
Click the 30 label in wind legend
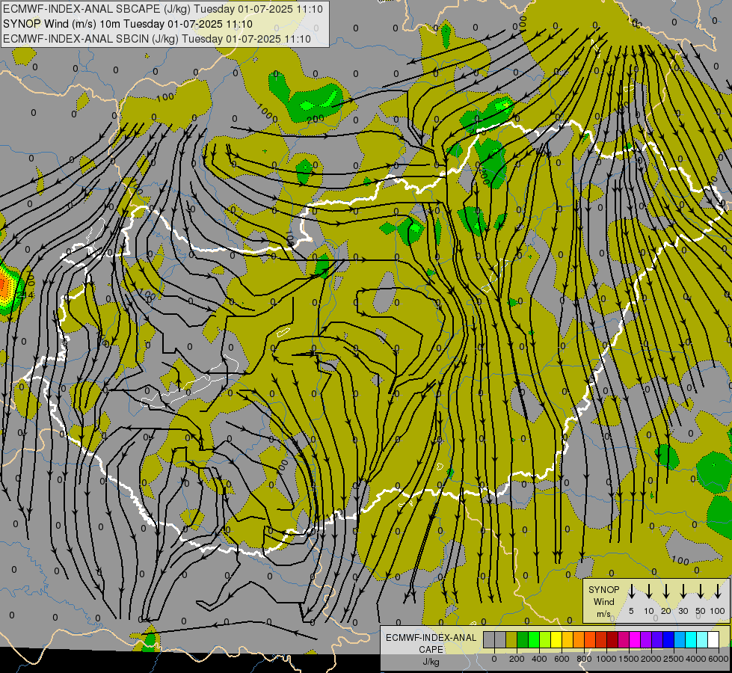point(683,611)
